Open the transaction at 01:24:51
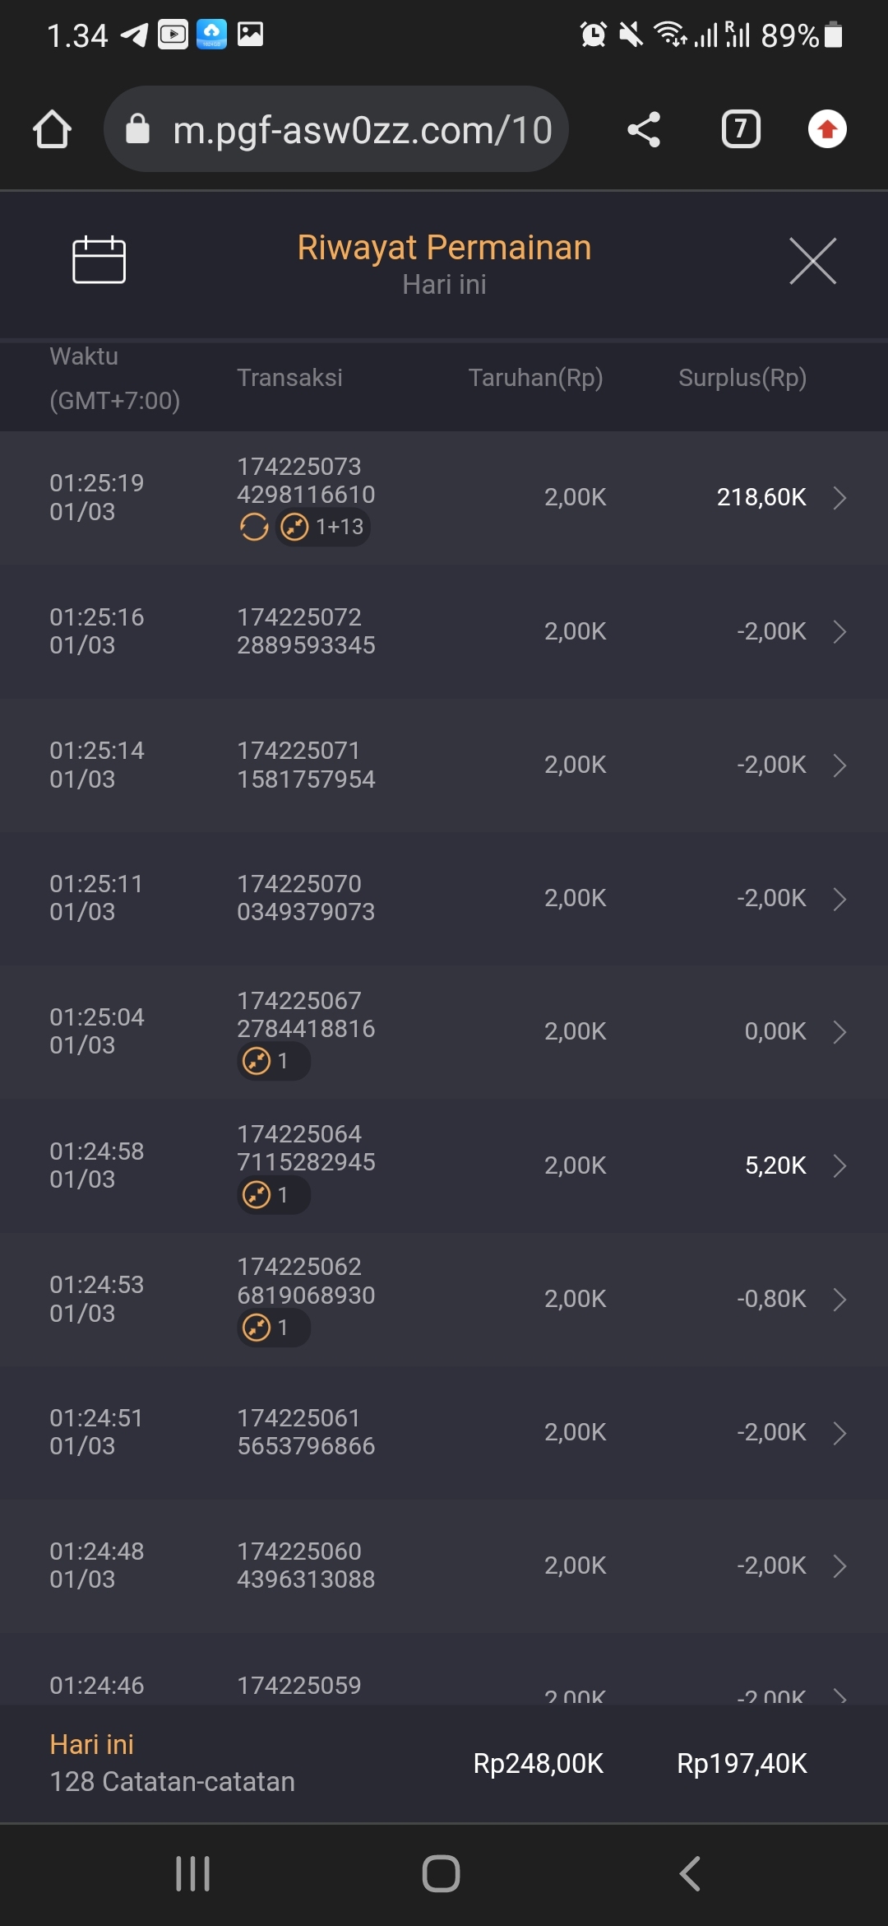The image size is (888, 1926). (x=444, y=1432)
